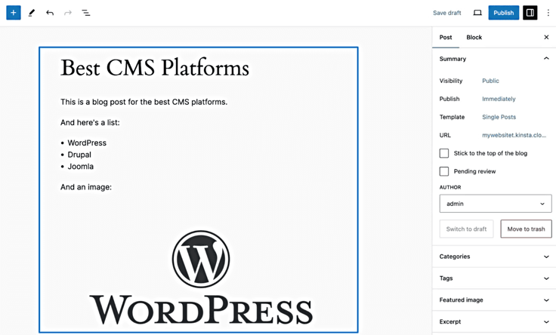Switch to the Block tab

474,37
